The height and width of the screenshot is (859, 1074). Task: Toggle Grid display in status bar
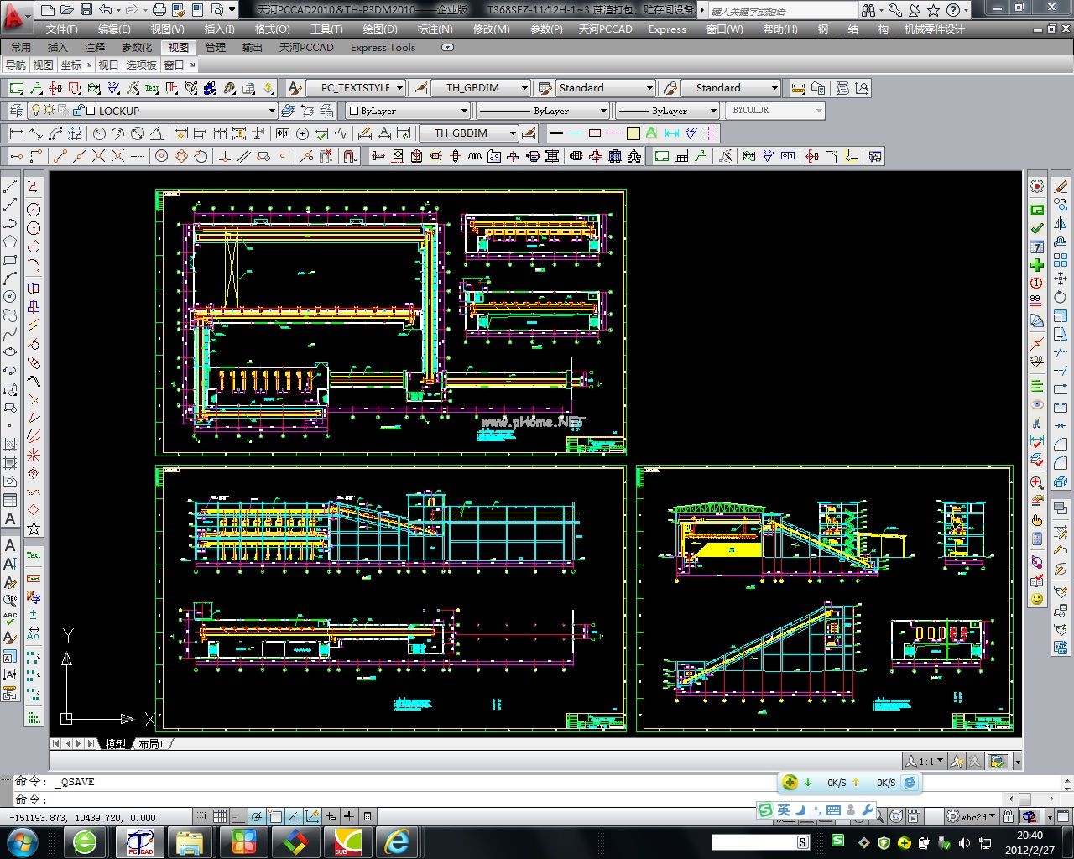[219, 816]
